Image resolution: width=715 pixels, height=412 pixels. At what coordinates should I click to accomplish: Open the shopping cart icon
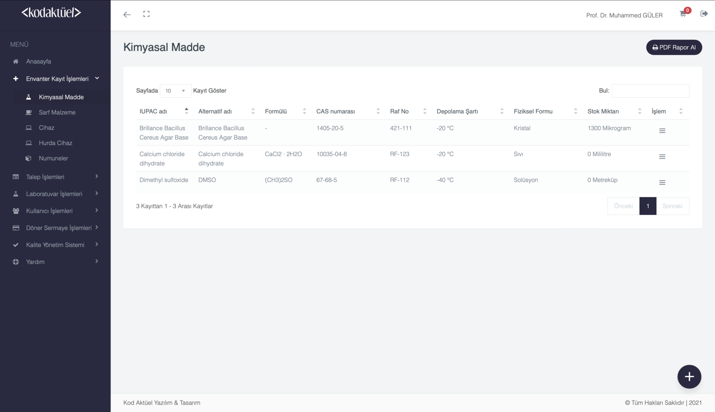tap(683, 14)
